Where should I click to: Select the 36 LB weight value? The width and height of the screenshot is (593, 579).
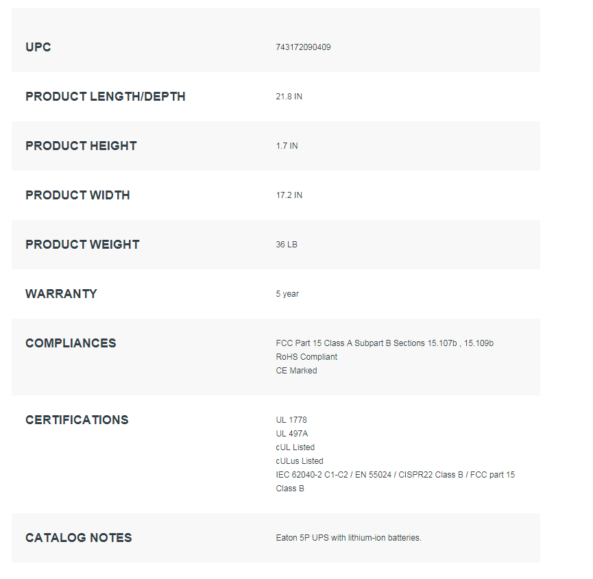pyautogui.click(x=287, y=245)
